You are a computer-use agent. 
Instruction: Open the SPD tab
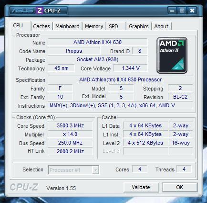114,26
